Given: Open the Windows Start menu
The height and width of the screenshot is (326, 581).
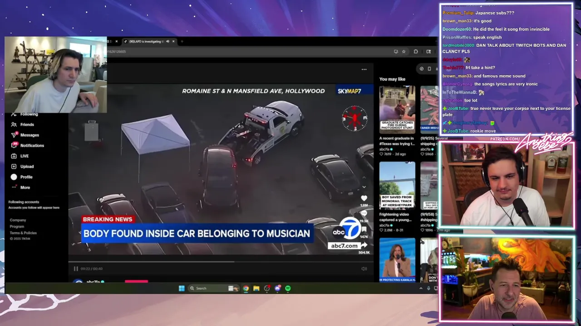Looking at the screenshot, I should 182,288.
